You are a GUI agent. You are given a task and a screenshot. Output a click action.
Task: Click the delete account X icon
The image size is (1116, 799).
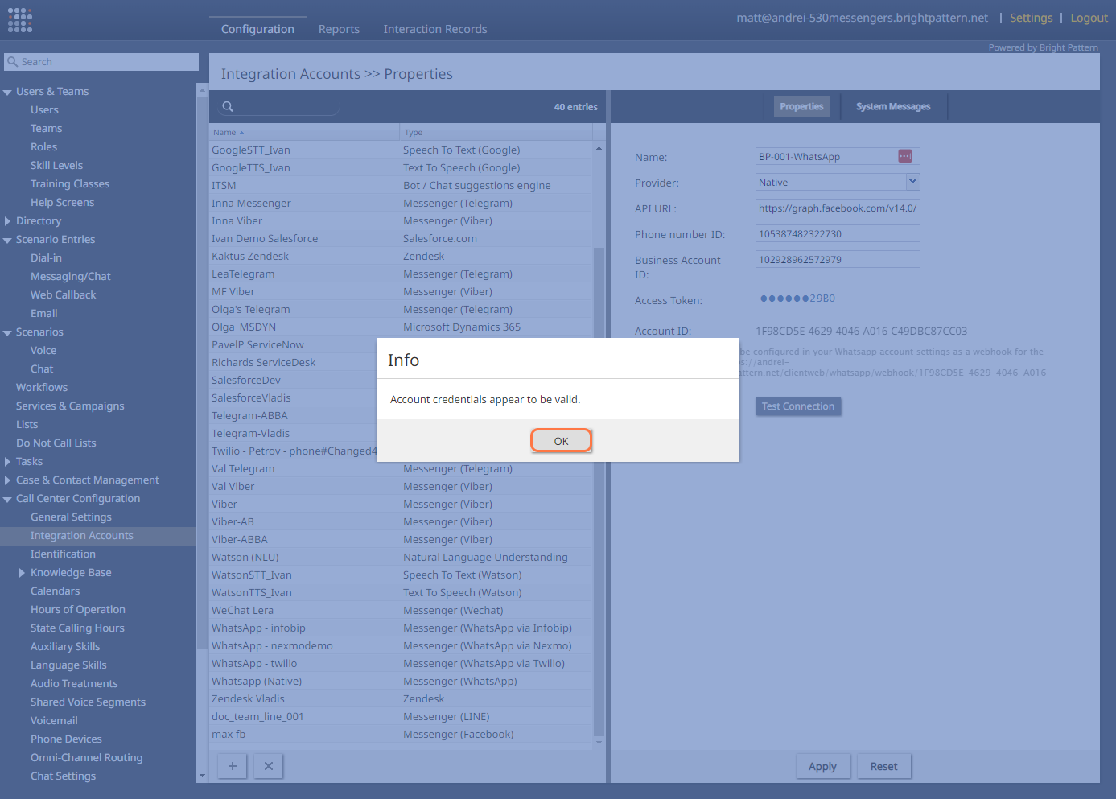coord(269,766)
